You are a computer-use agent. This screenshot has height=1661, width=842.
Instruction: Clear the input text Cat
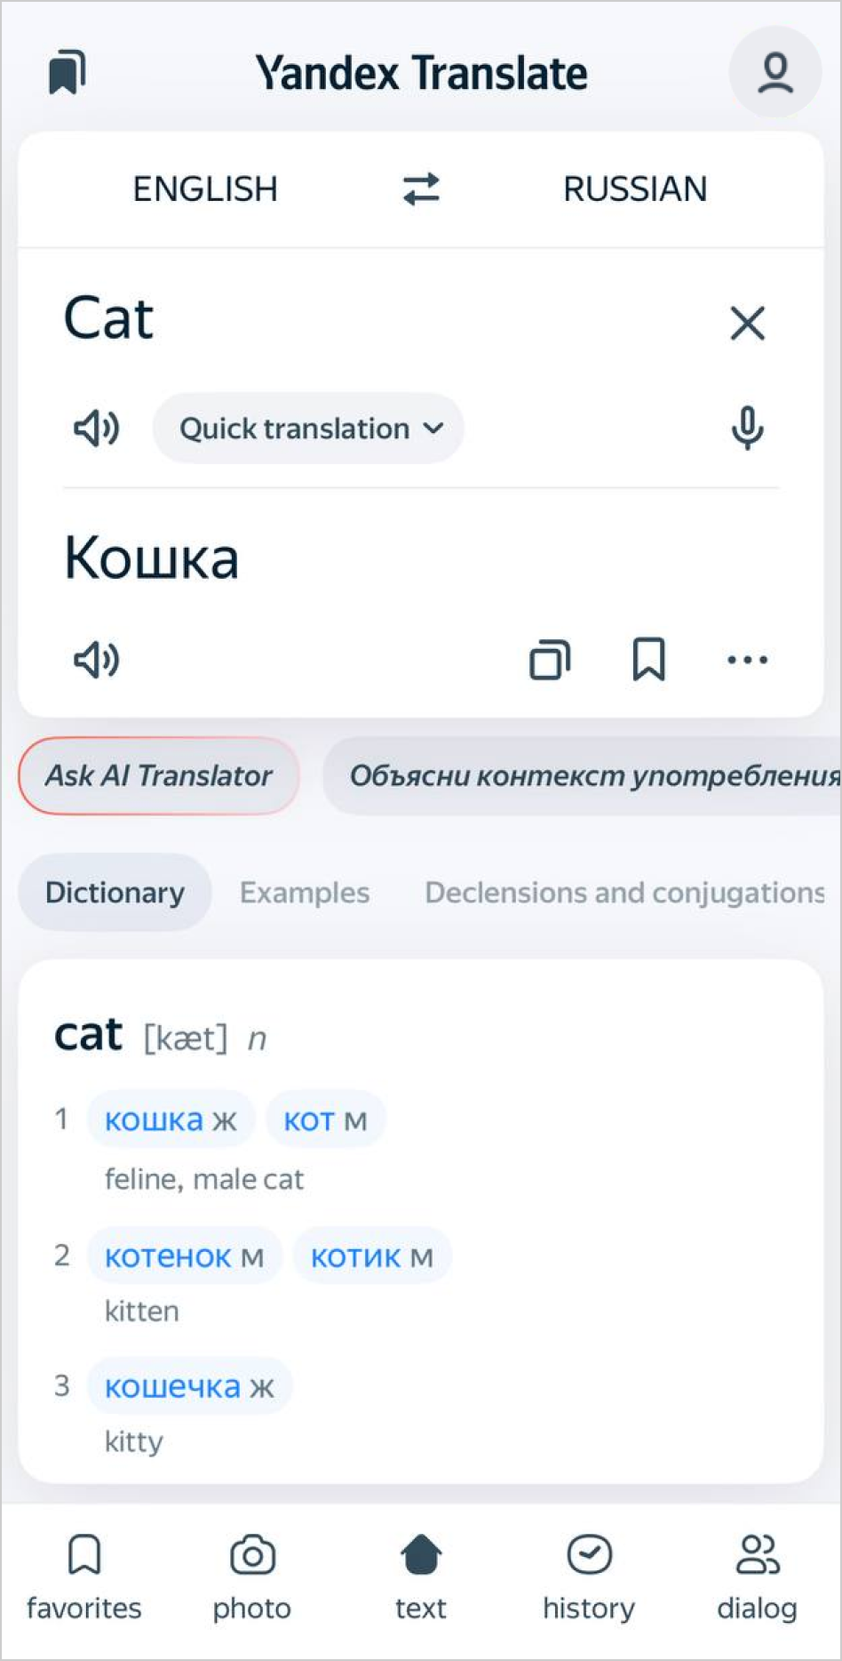(x=747, y=323)
